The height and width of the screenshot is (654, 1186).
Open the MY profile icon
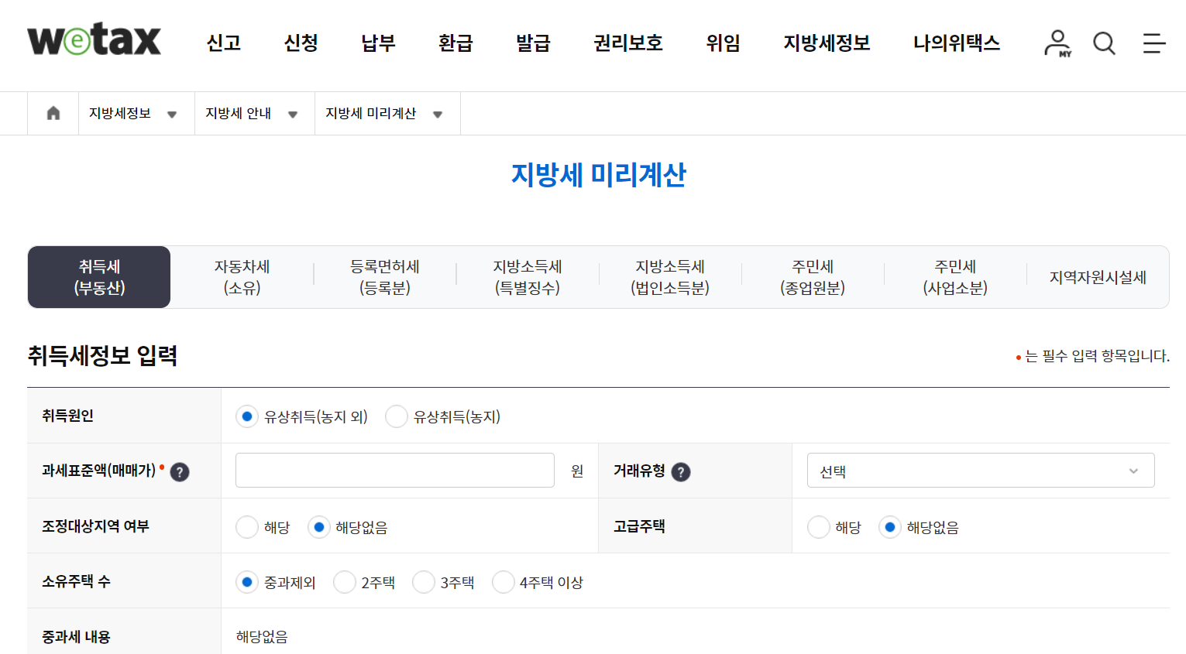click(1057, 44)
